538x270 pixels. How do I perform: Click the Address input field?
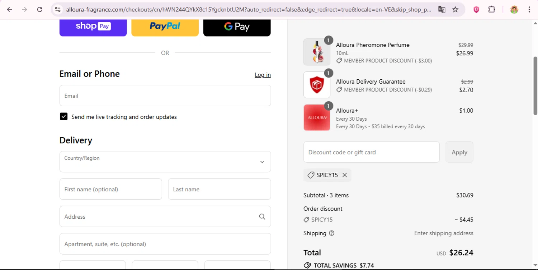[x=165, y=217]
